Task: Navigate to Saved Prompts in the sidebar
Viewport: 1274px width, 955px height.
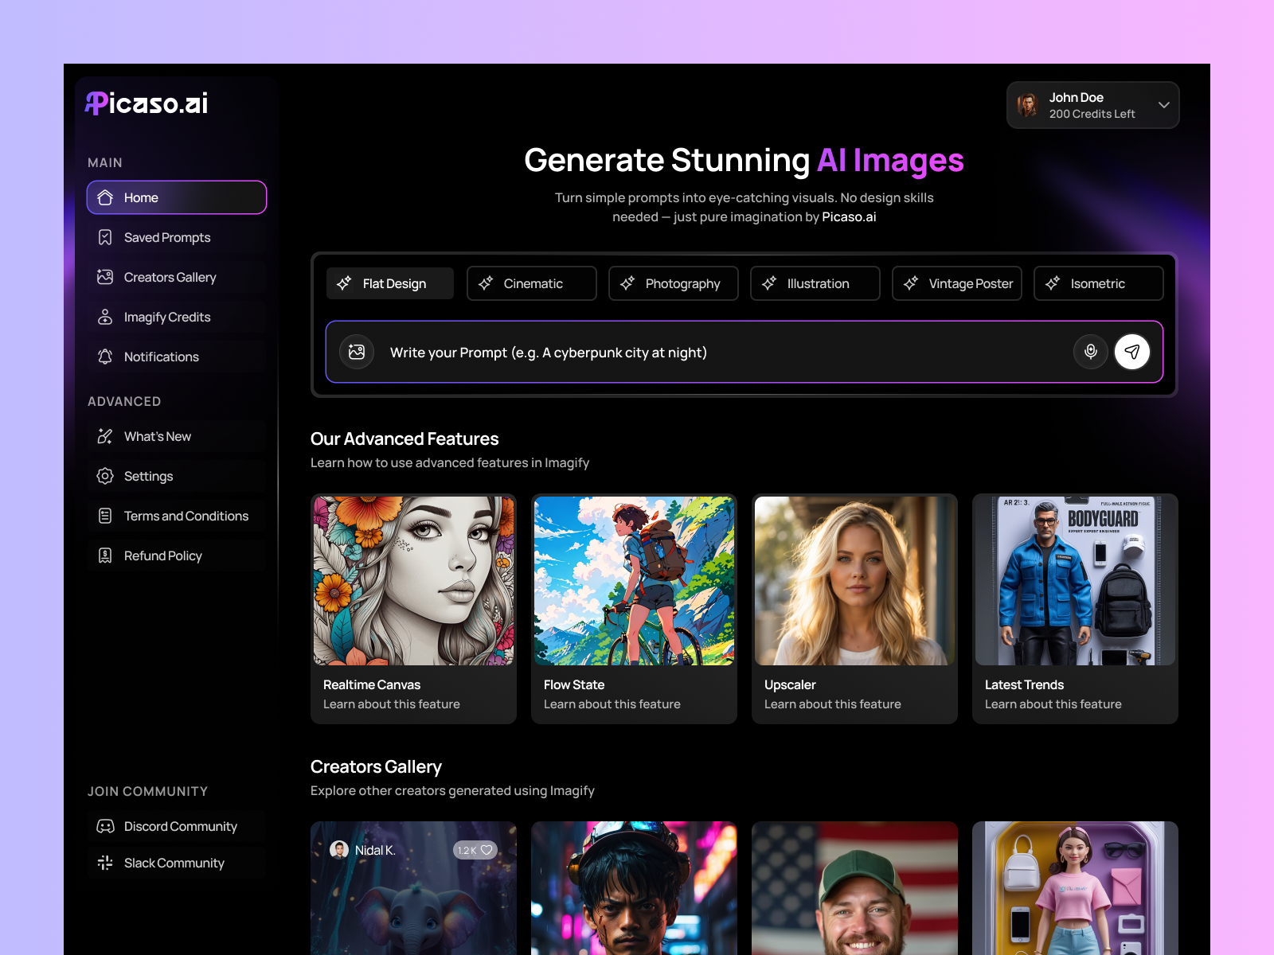Action: coord(166,237)
